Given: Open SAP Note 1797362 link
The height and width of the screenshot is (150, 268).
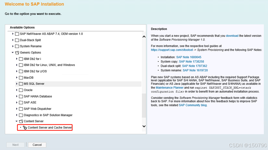Looking at the screenshot, I should point(195,66).
